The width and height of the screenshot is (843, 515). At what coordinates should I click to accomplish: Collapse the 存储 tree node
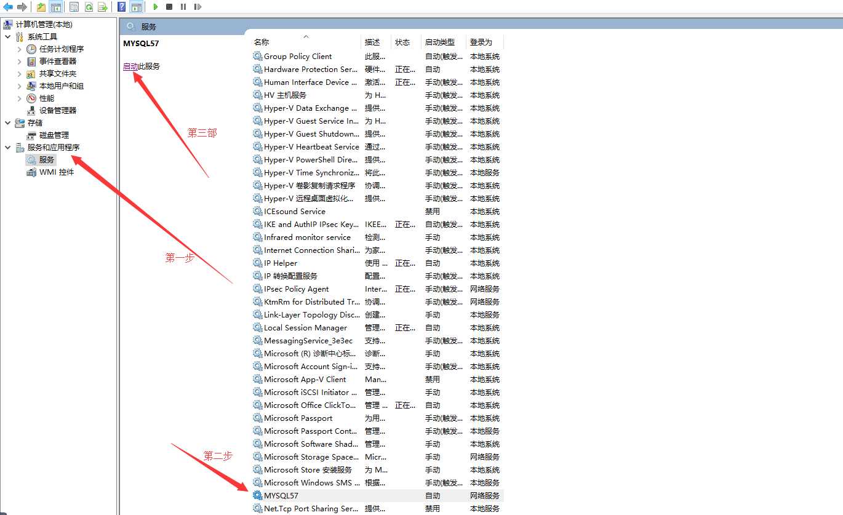[x=8, y=123]
